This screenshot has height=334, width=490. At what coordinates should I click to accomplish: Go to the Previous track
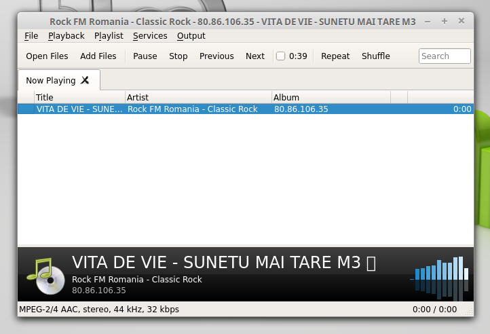pyautogui.click(x=216, y=56)
